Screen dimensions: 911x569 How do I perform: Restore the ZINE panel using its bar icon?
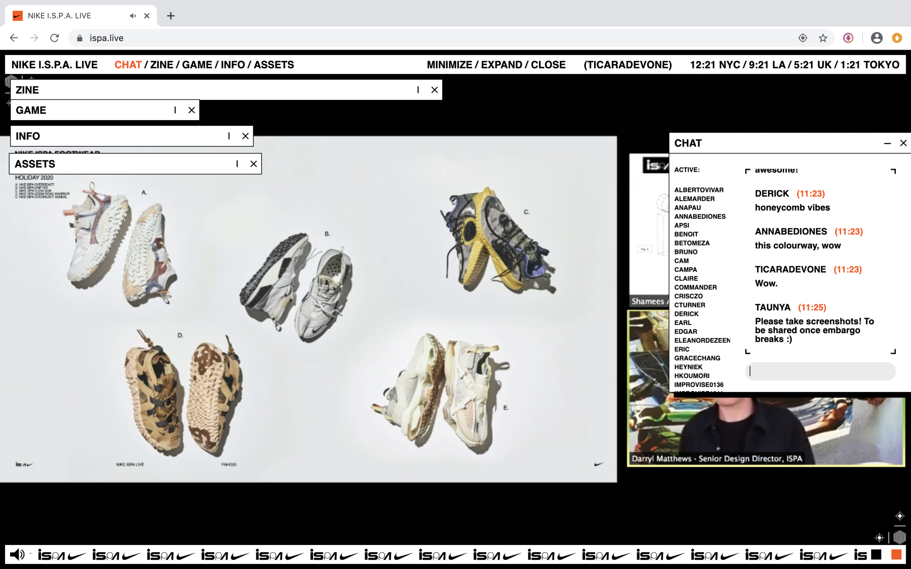[418, 90]
